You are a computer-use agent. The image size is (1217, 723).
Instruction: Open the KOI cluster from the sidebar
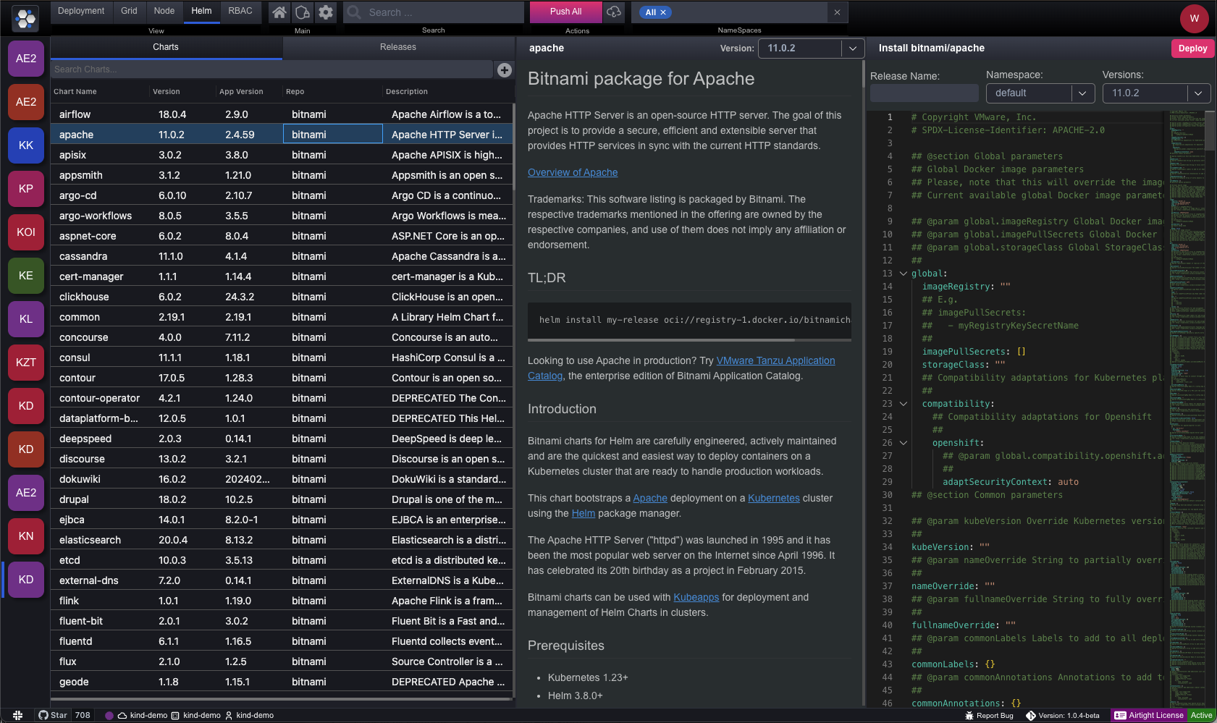point(26,232)
